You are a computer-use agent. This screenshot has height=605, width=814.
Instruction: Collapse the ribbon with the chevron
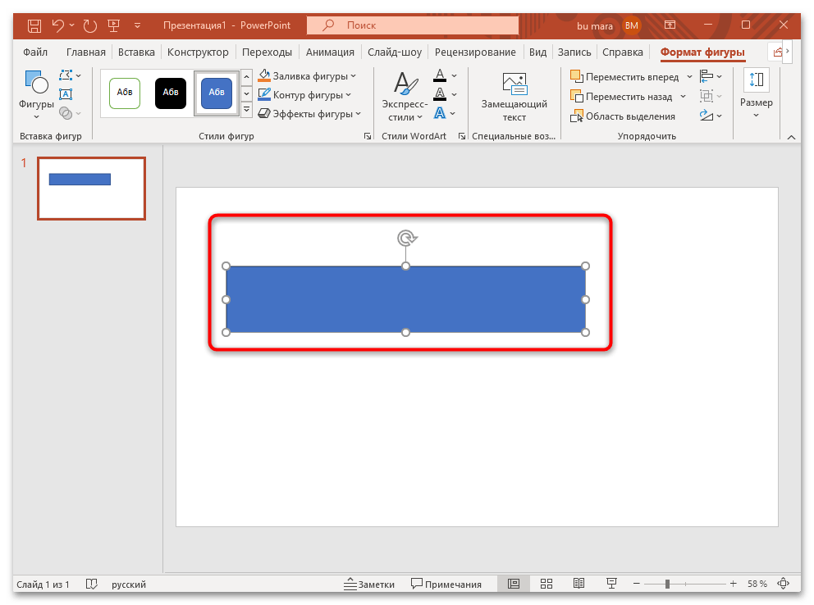pyautogui.click(x=790, y=136)
